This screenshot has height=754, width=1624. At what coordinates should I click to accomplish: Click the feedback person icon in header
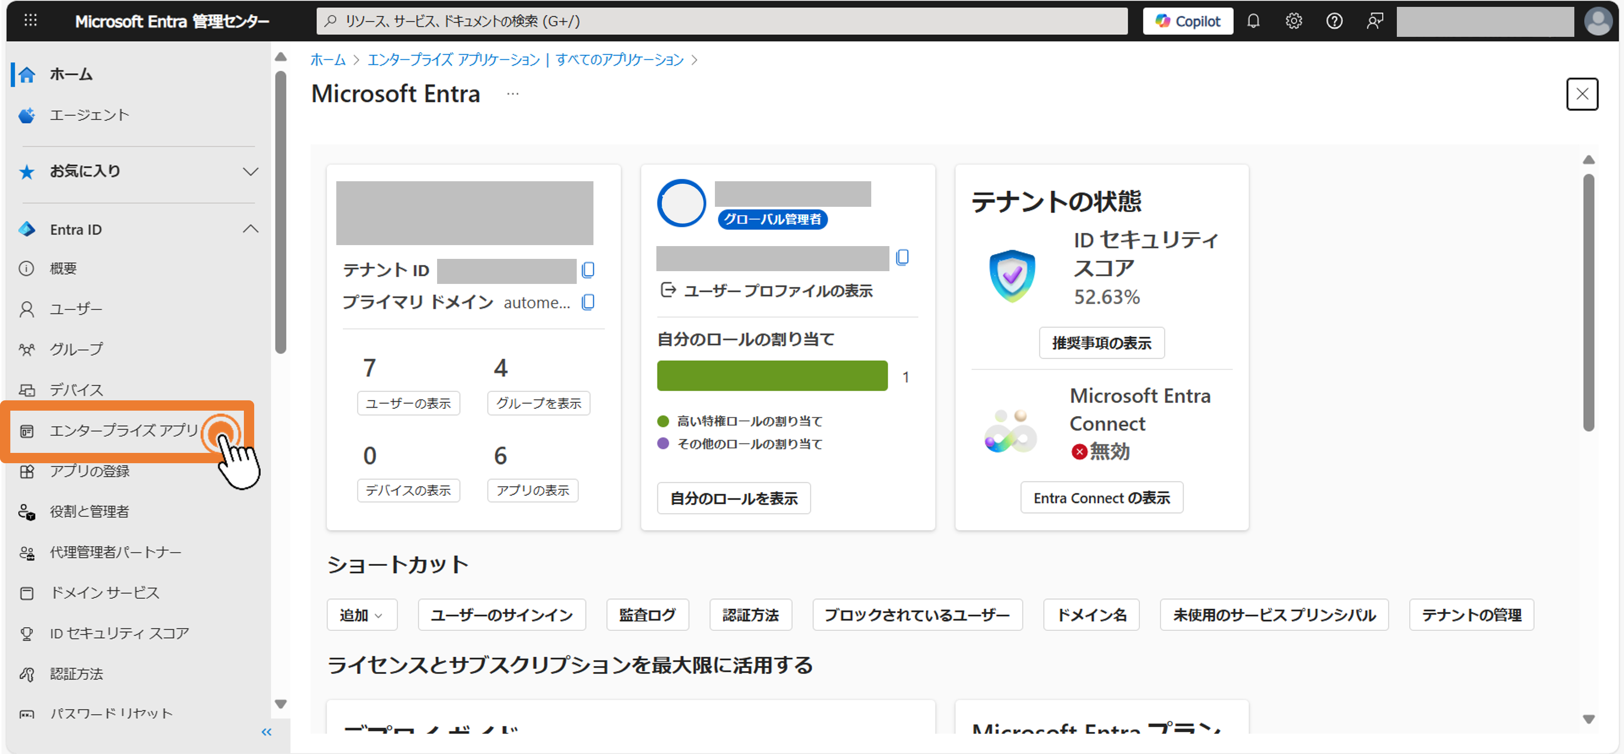tap(1375, 22)
